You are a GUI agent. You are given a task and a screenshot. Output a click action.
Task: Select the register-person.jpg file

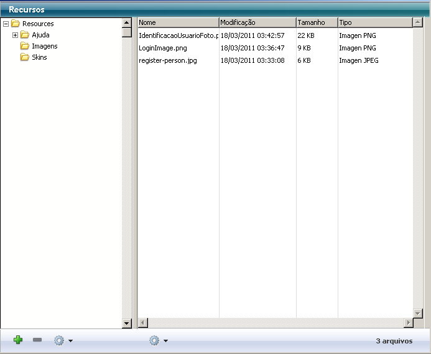click(x=168, y=60)
